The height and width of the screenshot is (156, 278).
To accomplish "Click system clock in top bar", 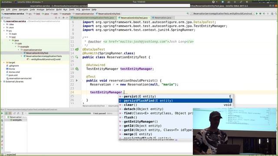I will click(x=139, y=2).
